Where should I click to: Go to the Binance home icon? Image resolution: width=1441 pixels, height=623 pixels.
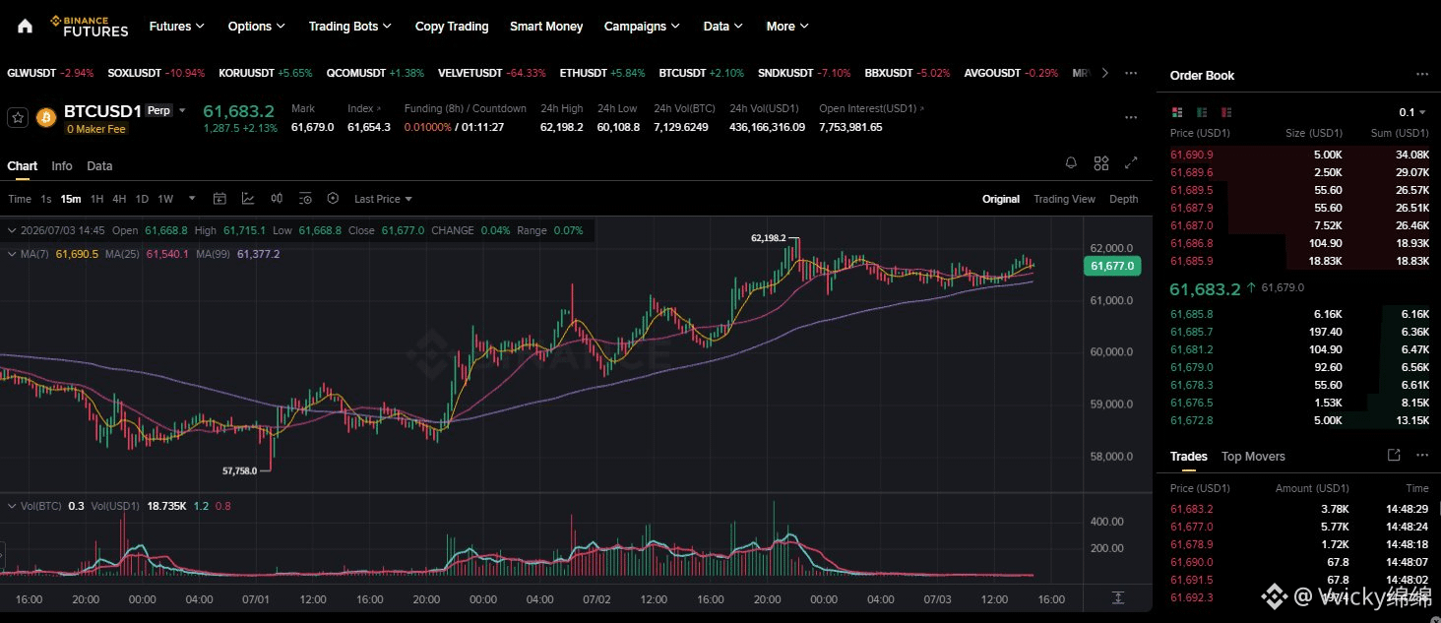25,27
